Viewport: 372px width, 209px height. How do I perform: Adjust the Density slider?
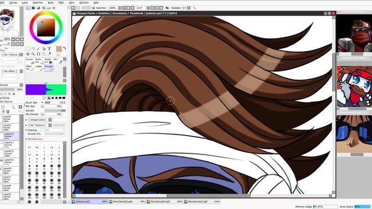pyautogui.click(x=55, y=111)
